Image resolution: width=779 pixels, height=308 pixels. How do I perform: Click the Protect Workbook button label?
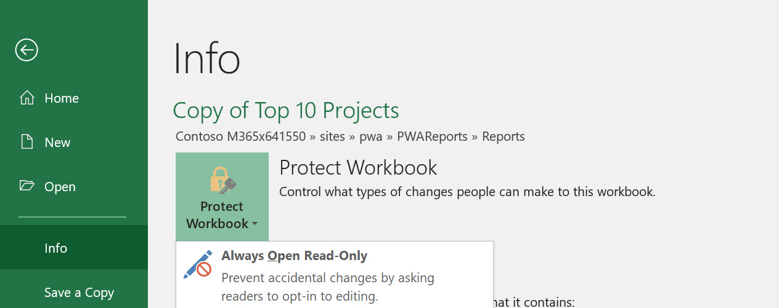click(x=222, y=215)
